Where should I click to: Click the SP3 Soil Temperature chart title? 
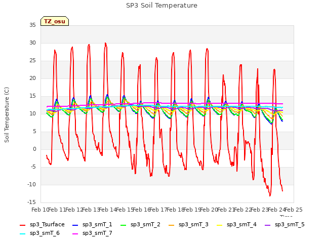click(x=161, y=6)
